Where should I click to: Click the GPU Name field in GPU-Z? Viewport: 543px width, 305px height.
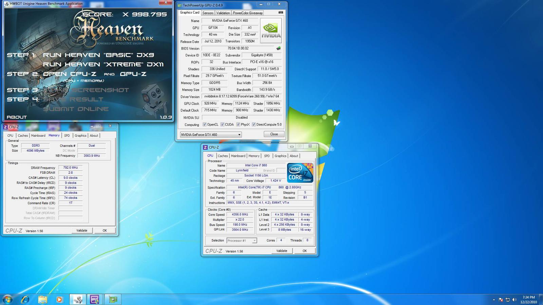point(230,21)
